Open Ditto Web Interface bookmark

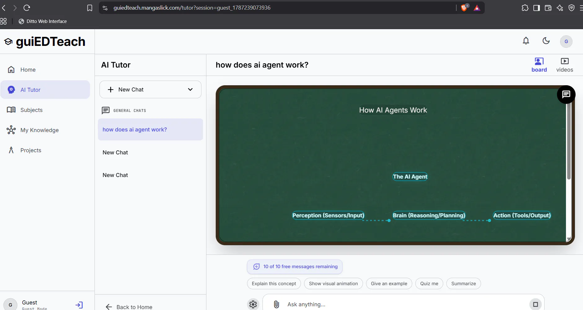(x=43, y=21)
